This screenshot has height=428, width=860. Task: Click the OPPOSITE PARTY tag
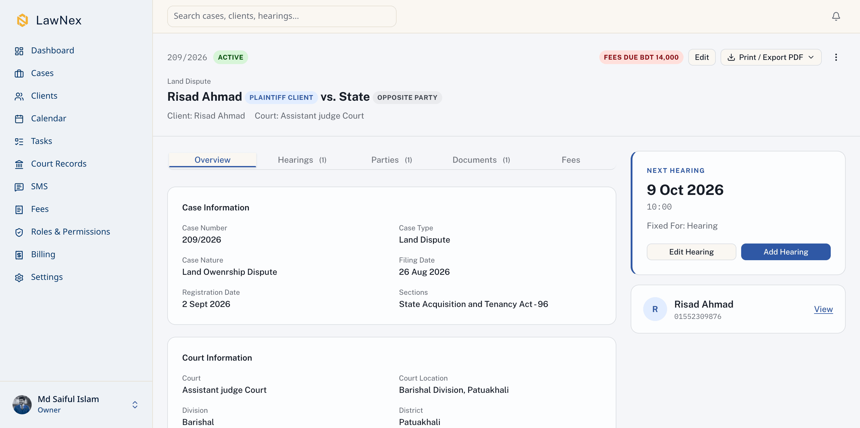407,98
